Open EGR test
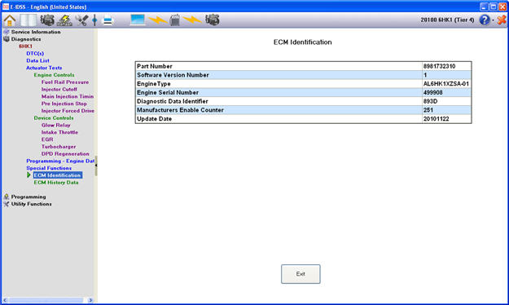The width and height of the screenshot is (509, 305). click(x=47, y=139)
